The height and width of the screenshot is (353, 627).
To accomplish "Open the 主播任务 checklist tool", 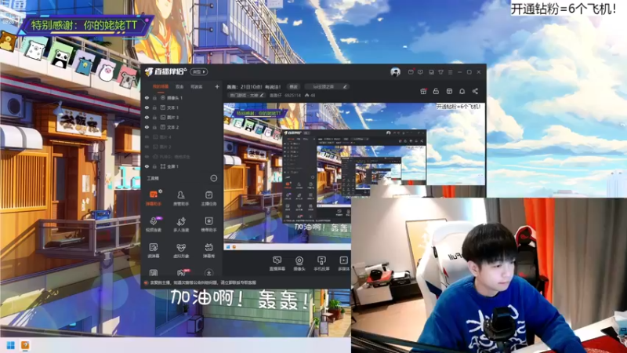I will click(208, 198).
